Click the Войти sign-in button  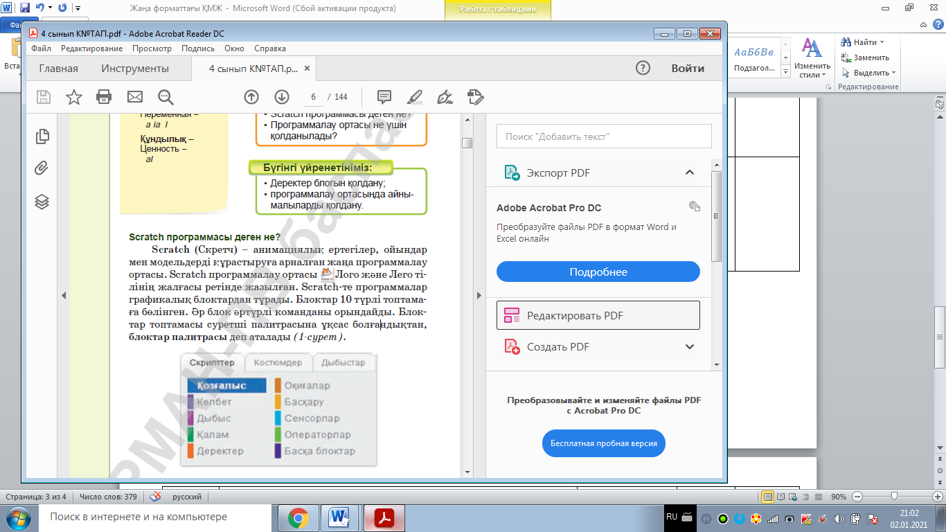[688, 69]
